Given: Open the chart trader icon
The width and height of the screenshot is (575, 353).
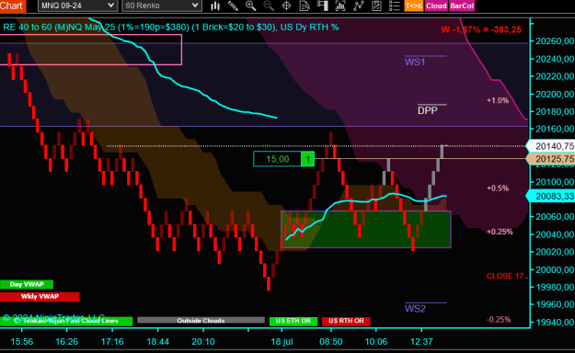Looking at the screenshot, I should click(x=322, y=6).
